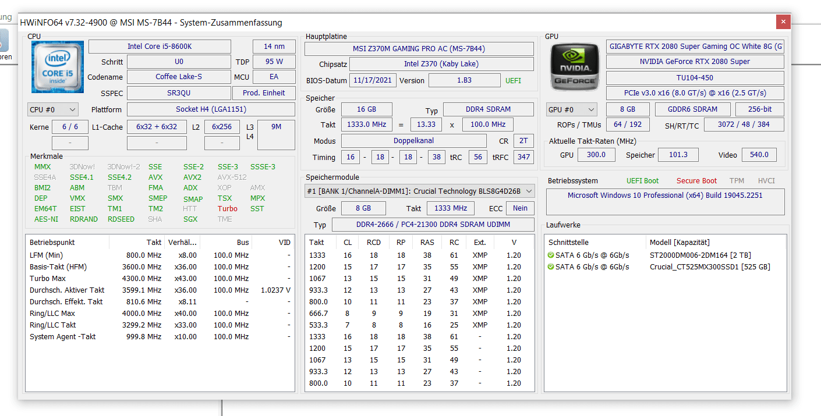Click the Intel Core i5 logo
821x416 pixels.
click(x=57, y=66)
